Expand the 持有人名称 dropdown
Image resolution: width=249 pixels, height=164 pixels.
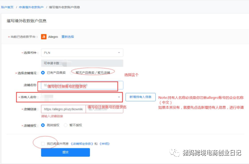tap(82, 97)
